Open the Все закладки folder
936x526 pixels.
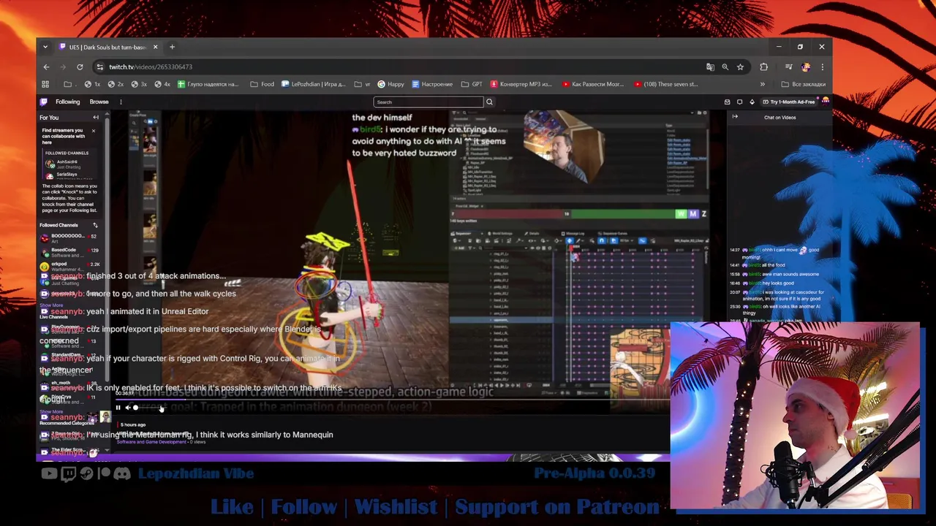coord(803,84)
